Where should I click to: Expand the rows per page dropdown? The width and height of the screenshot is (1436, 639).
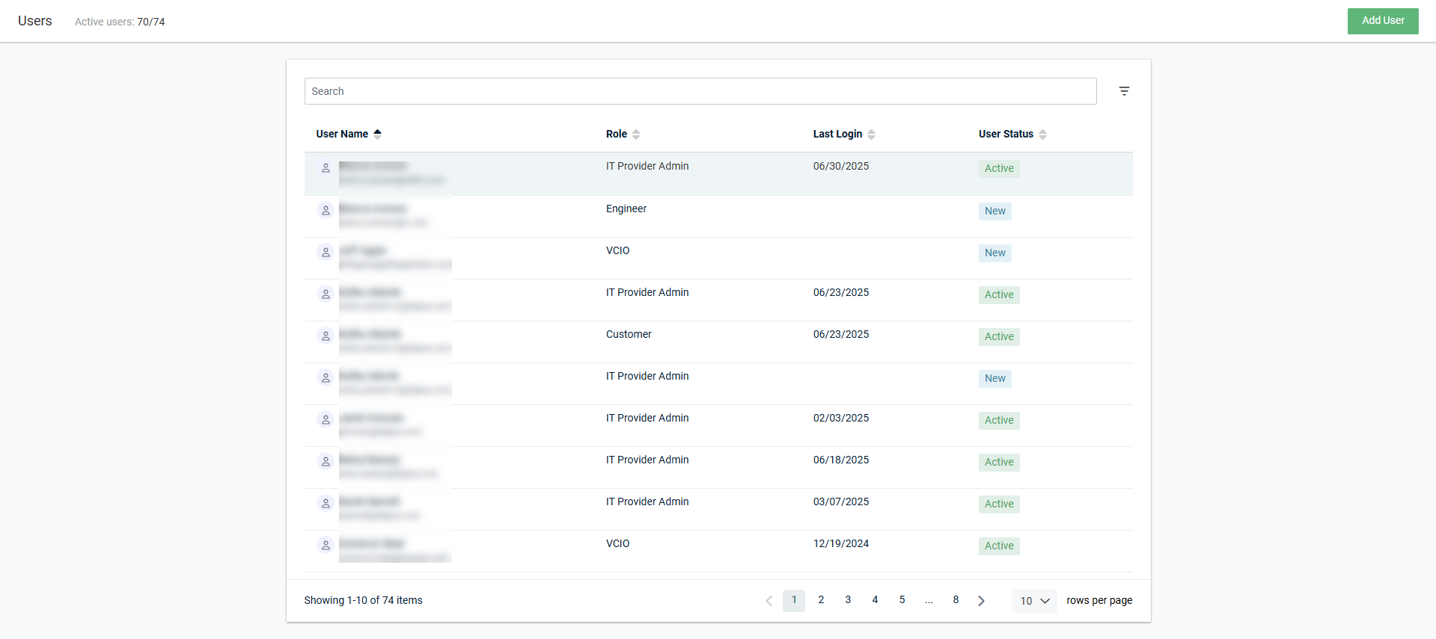tap(1034, 601)
